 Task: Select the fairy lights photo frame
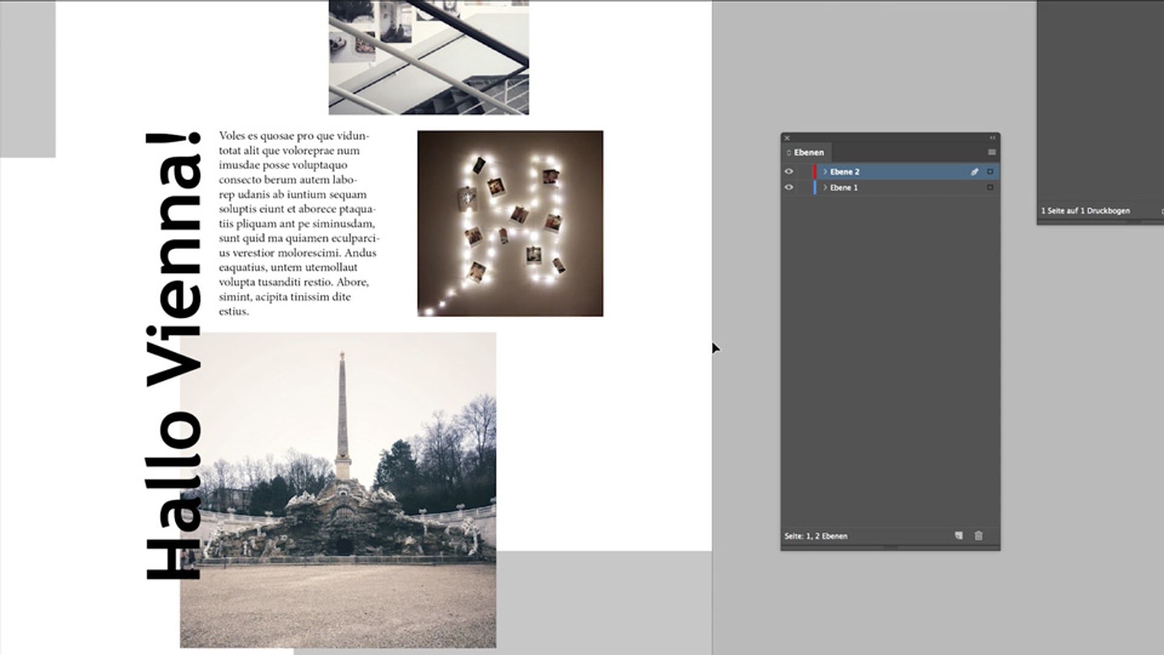(510, 223)
